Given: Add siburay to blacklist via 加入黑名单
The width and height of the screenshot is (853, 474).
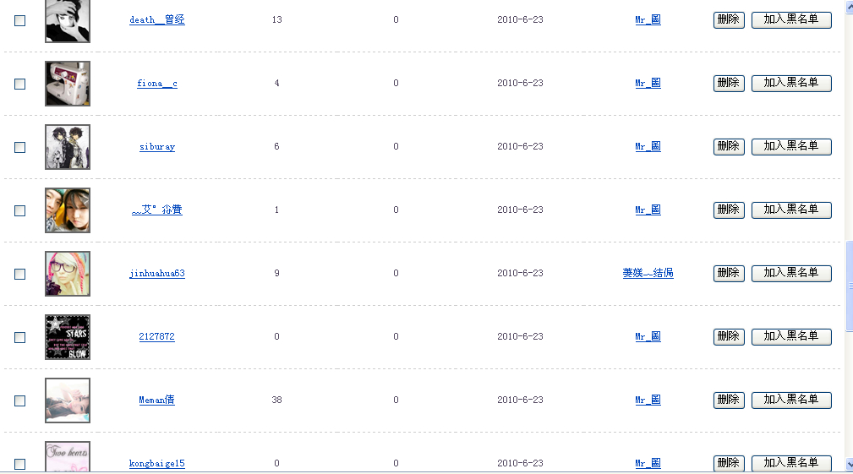Looking at the screenshot, I should click(791, 146).
